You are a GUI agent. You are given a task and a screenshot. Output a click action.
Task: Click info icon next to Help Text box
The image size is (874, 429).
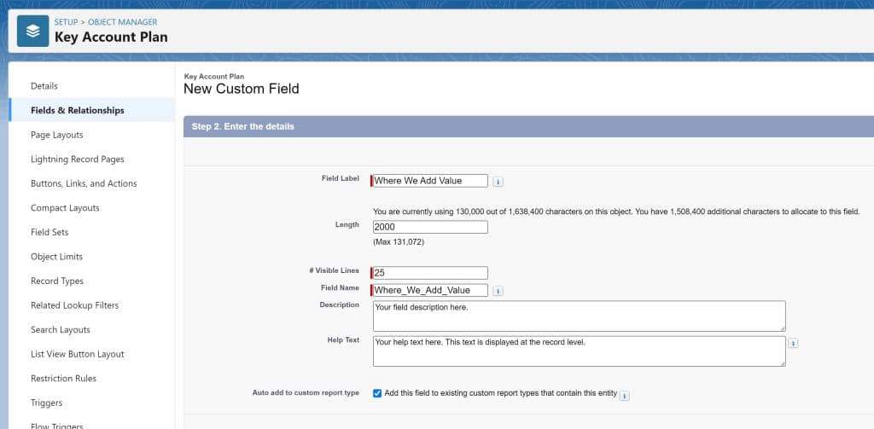point(793,343)
